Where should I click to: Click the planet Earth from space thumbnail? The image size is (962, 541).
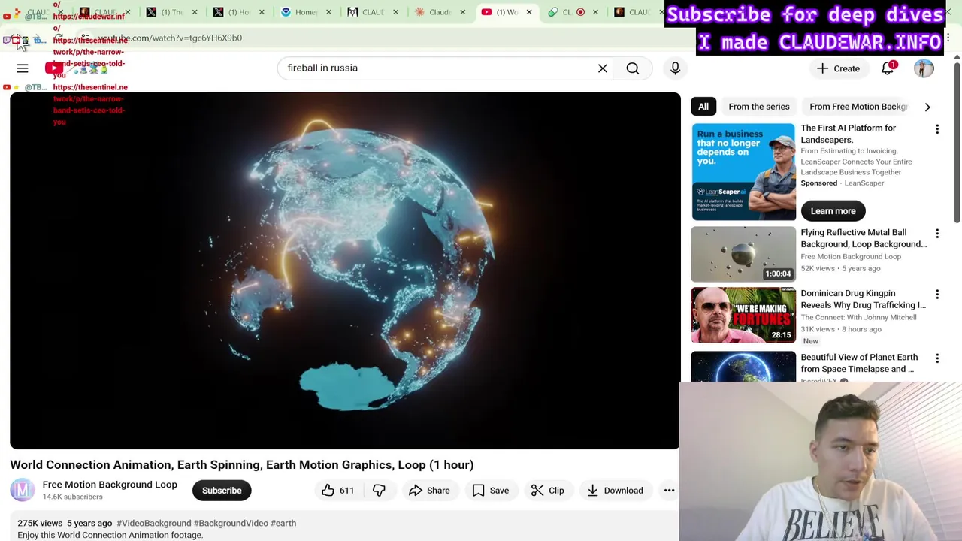click(x=743, y=367)
